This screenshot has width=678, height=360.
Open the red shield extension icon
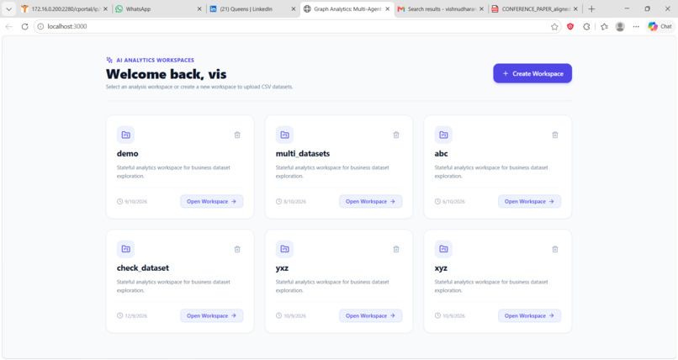pyautogui.click(x=570, y=27)
